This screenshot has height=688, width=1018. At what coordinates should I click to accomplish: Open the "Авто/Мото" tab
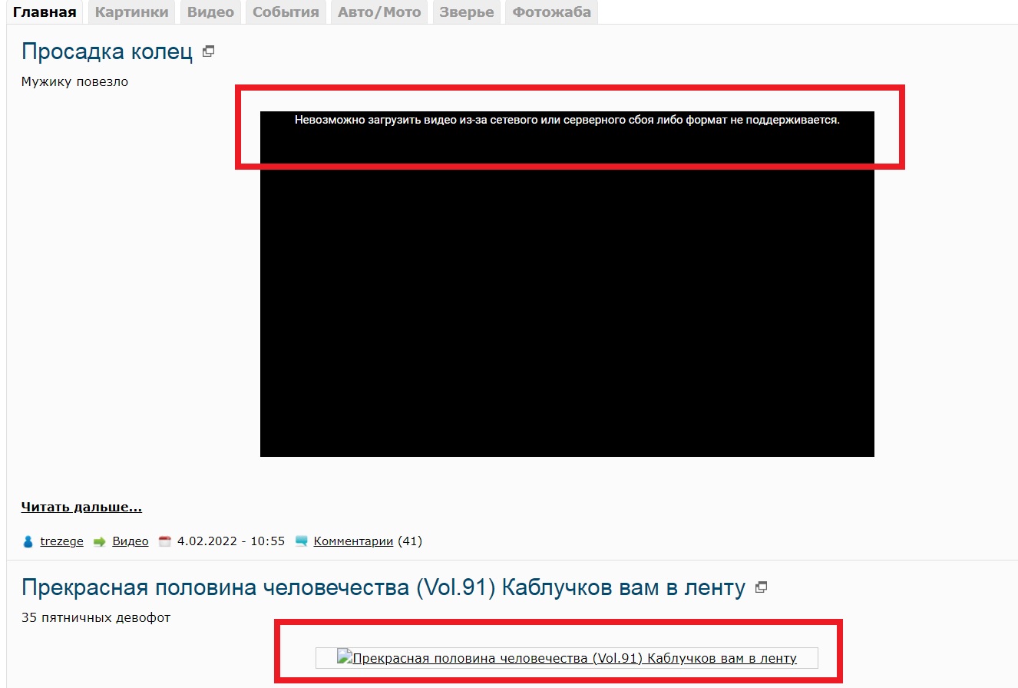pos(379,12)
